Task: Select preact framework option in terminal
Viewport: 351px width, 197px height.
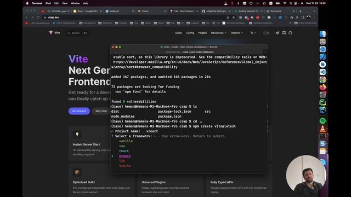Action: pyautogui.click(x=125, y=156)
